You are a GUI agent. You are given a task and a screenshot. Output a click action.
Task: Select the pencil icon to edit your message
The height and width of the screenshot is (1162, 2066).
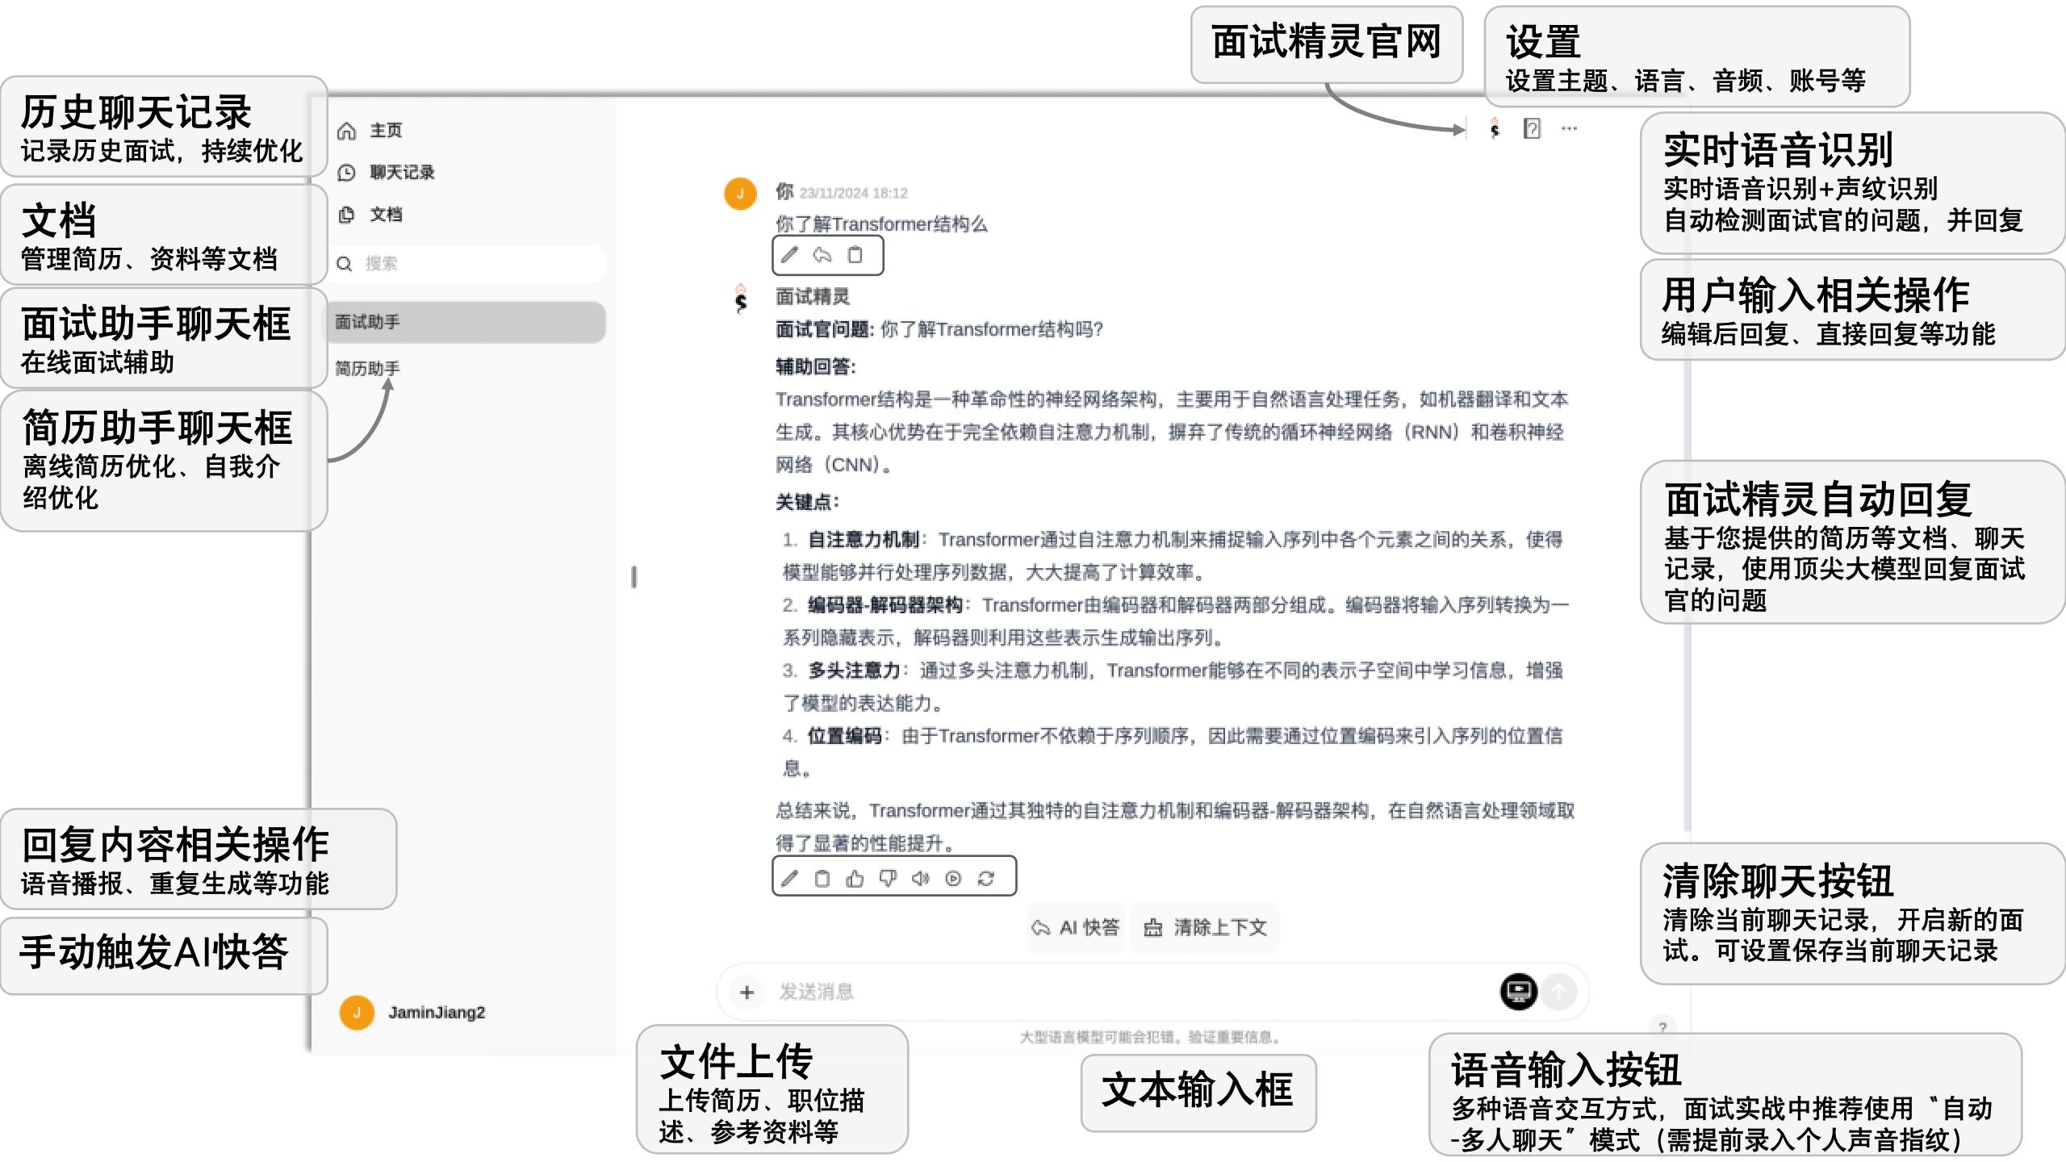pos(788,256)
